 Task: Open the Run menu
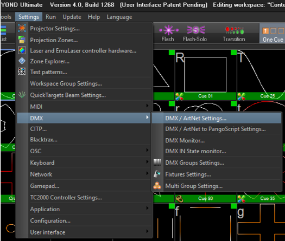pos(50,17)
